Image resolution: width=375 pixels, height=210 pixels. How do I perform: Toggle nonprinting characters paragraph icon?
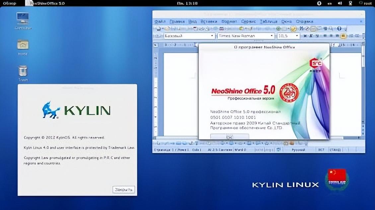click(x=325, y=29)
